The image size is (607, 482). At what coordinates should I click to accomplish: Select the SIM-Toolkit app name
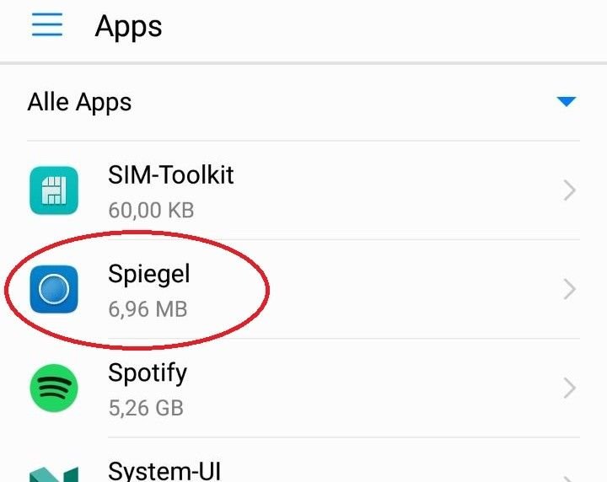click(x=171, y=175)
